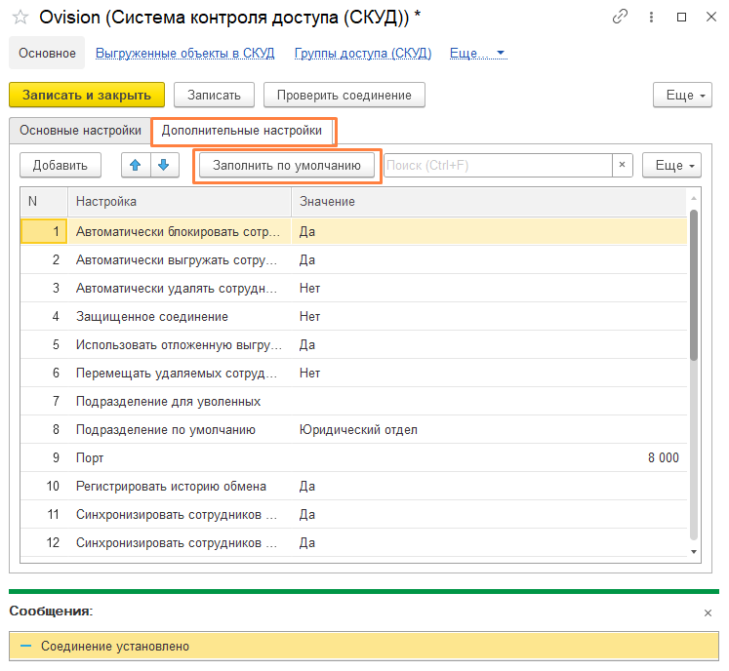Screen dimensions: 729x671
Task: Click the Добавить button
Action: (60, 165)
